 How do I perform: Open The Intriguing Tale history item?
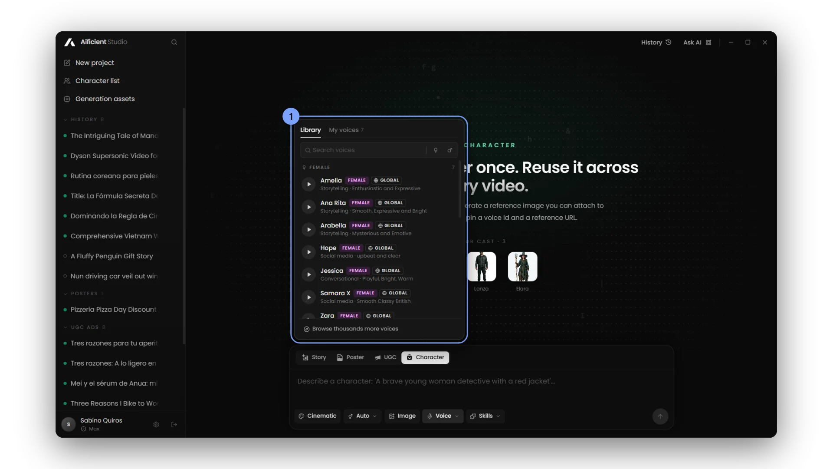(x=111, y=135)
